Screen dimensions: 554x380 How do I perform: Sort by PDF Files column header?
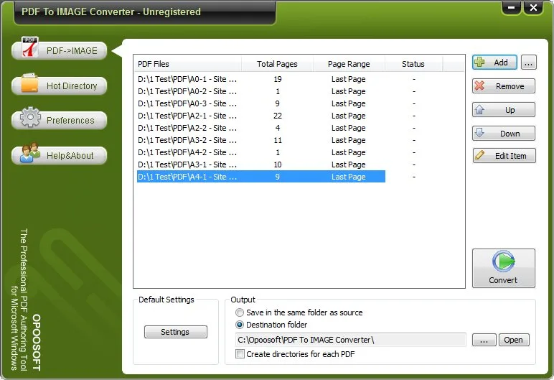coord(187,64)
